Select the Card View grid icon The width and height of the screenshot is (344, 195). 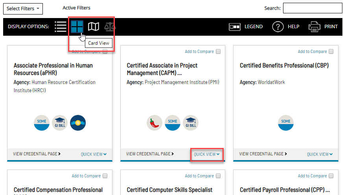click(x=77, y=27)
